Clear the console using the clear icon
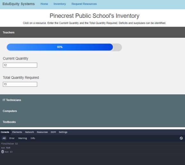Viewport: 185px width, 165px height. pyautogui.click(x=181, y=138)
